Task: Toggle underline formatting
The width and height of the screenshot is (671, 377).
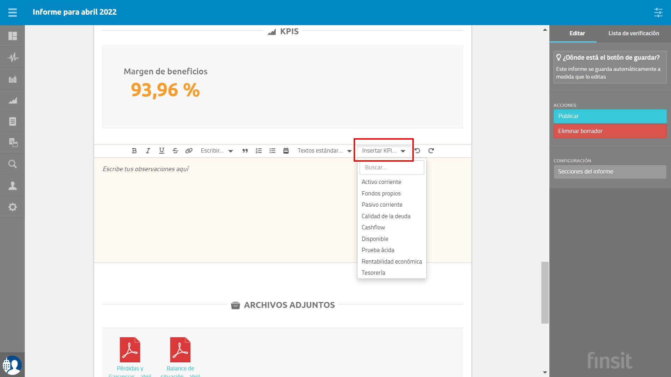Action: 161,151
